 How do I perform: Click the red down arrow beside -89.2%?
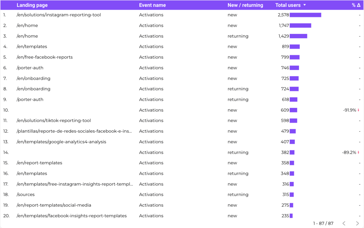(358, 152)
